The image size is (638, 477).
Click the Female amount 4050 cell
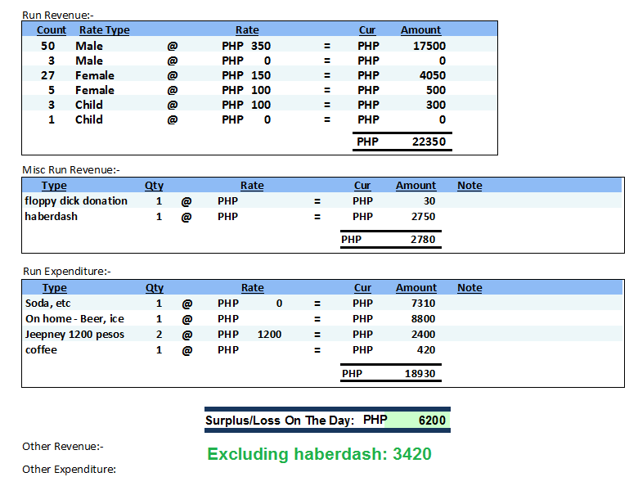(x=430, y=75)
